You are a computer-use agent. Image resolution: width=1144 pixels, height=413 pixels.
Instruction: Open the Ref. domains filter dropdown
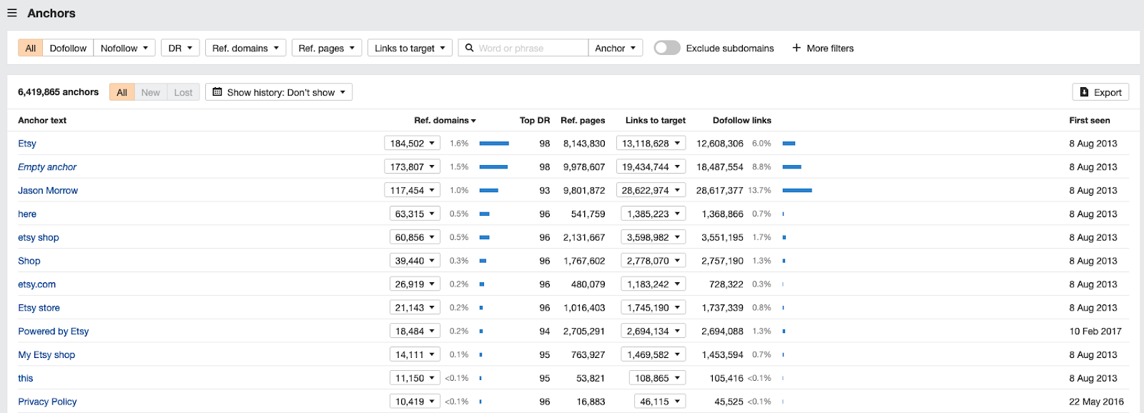245,48
